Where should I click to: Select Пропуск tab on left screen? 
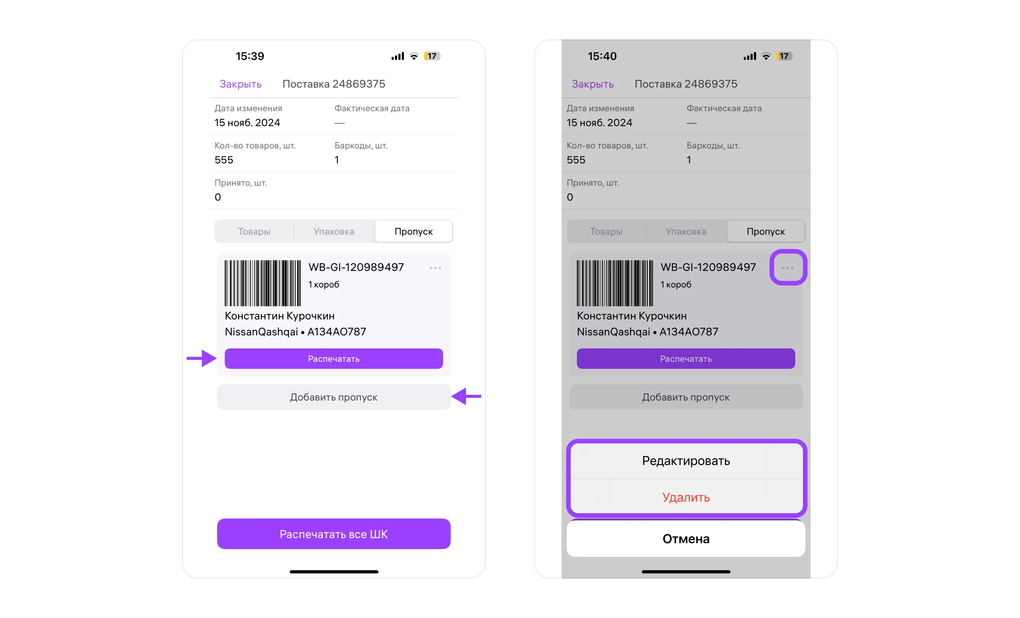click(x=414, y=232)
